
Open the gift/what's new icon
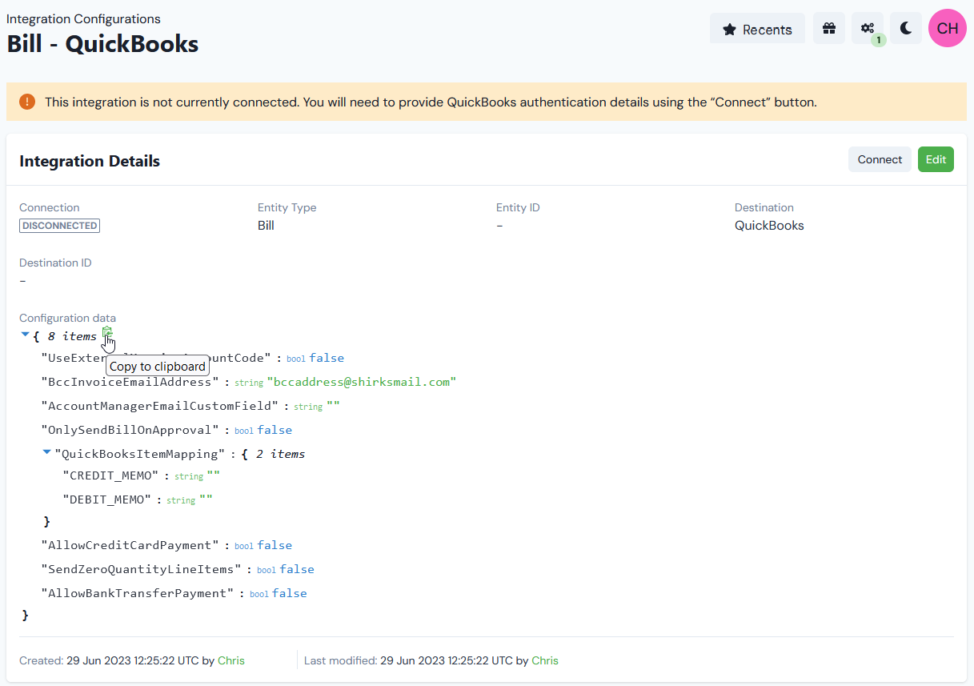pyautogui.click(x=828, y=27)
